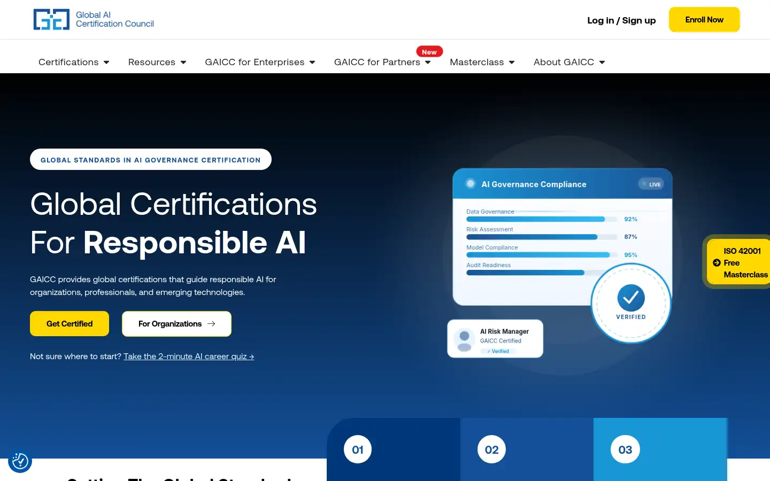Expand the Resources dropdown arrow

(183, 63)
